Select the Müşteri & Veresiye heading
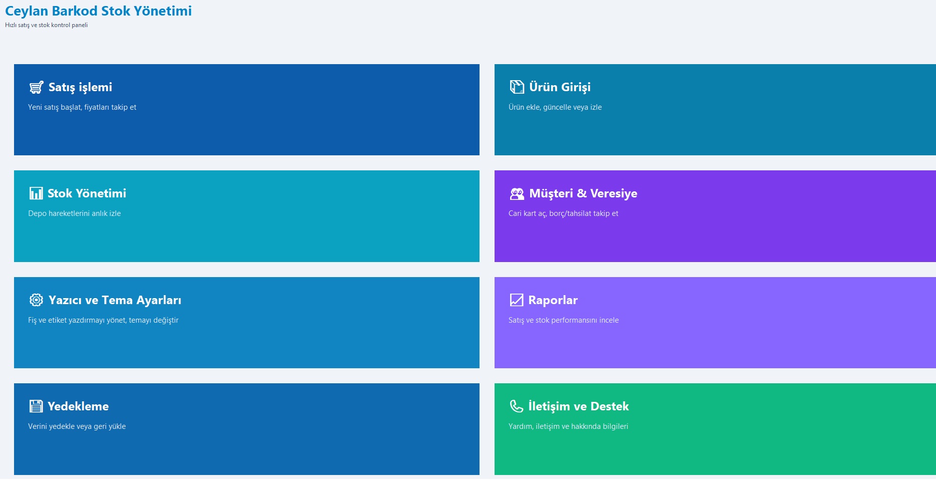This screenshot has height=480, width=936. 583,193
